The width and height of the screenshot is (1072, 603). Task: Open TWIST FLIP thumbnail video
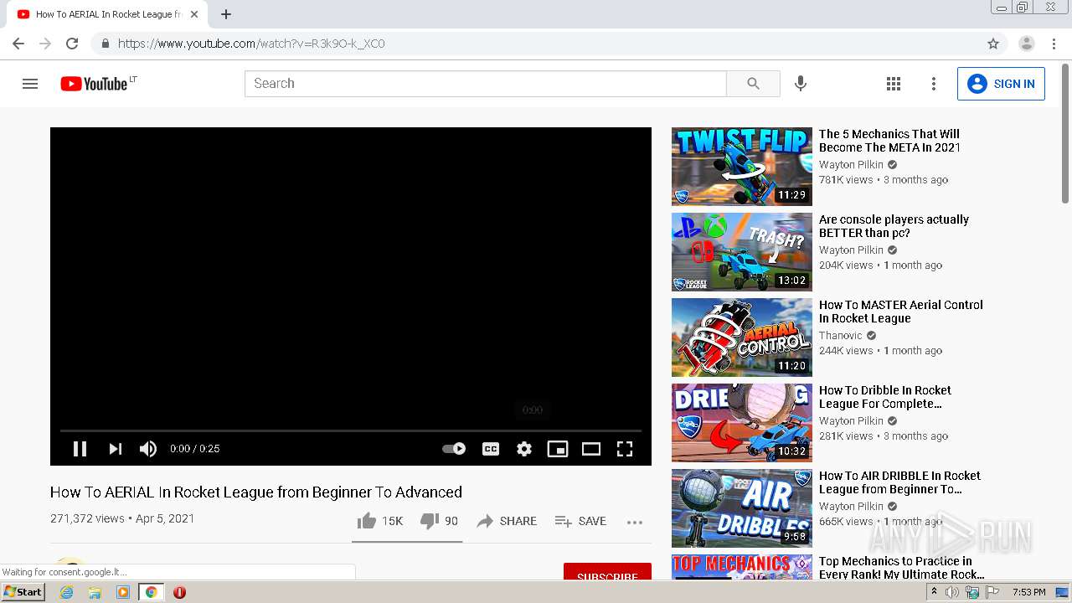point(742,167)
